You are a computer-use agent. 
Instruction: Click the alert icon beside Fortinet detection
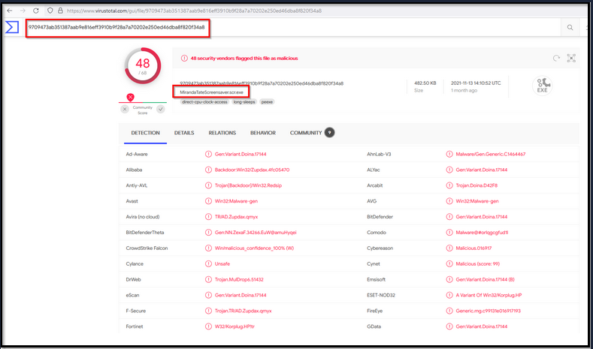pyautogui.click(x=208, y=326)
